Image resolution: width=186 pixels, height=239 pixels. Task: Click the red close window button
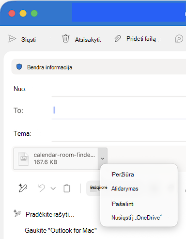tap(12, 14)
